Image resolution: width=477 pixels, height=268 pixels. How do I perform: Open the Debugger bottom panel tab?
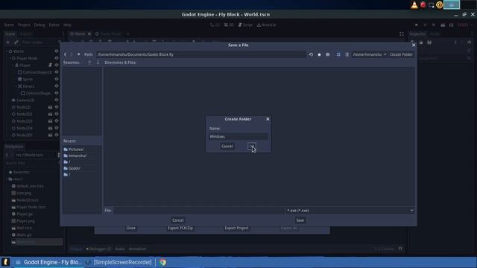[98, 249]
